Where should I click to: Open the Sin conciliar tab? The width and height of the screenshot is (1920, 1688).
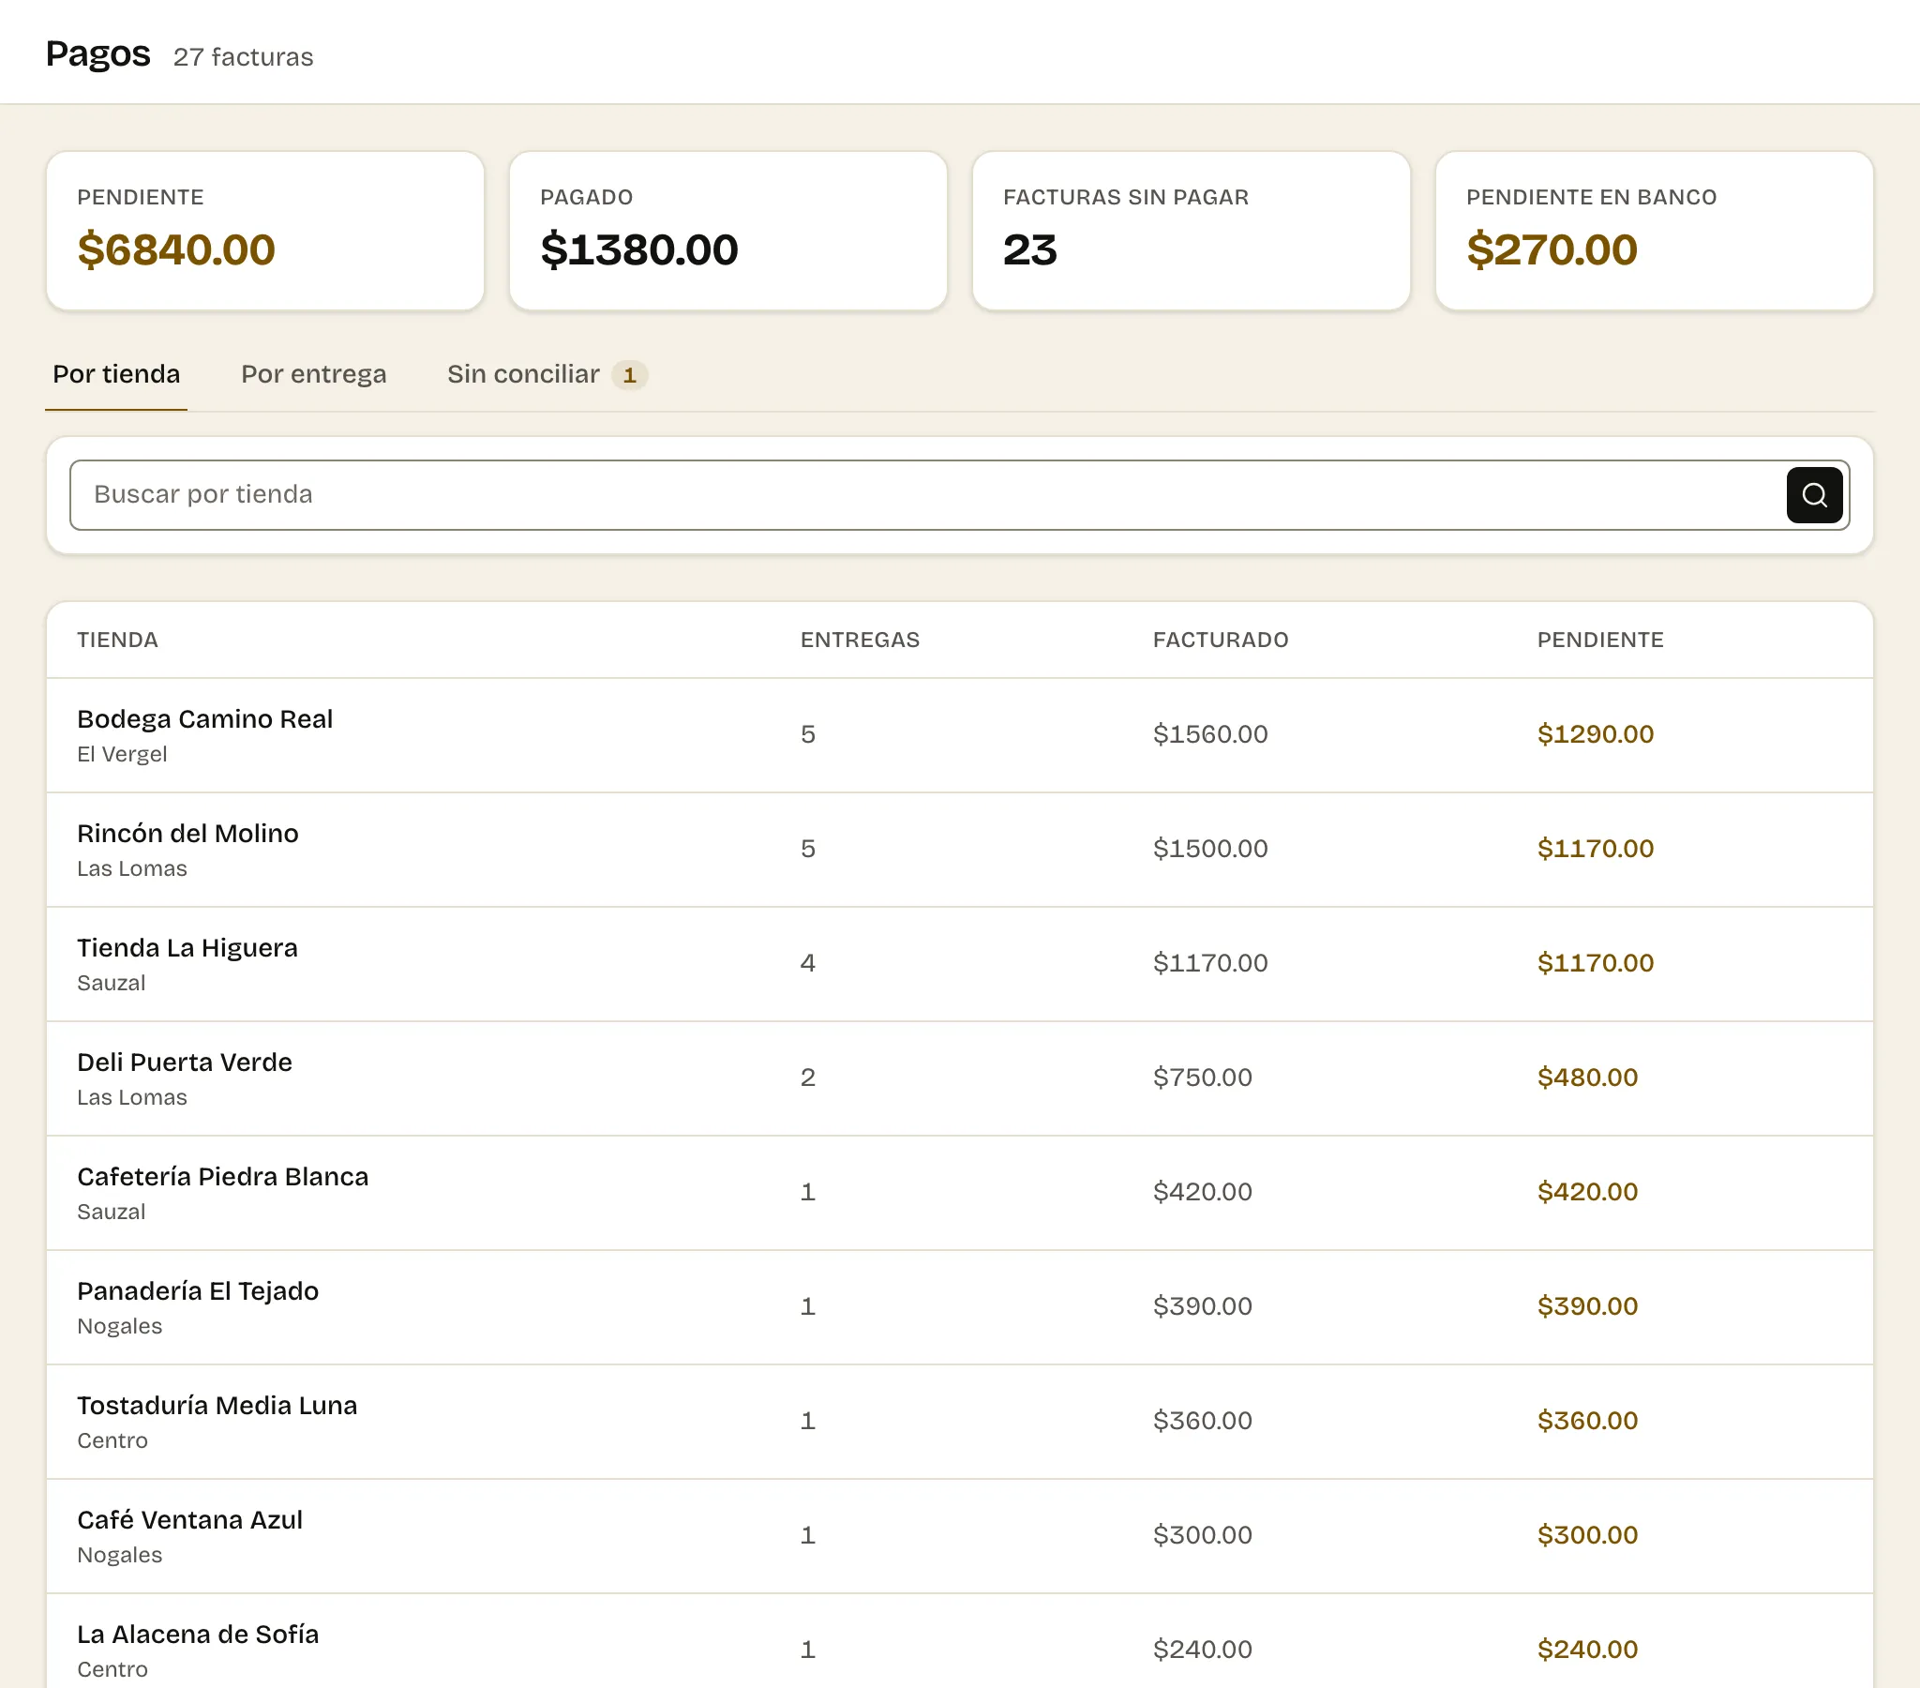coord(547,374)
